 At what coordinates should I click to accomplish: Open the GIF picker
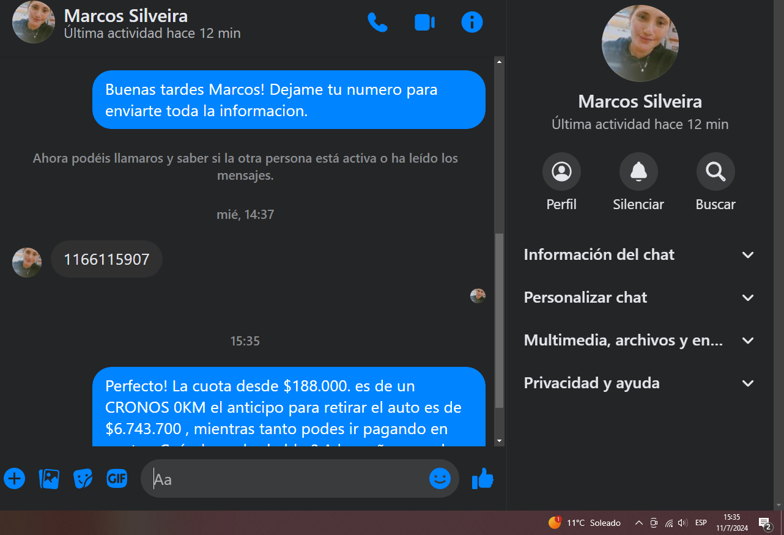(117, 478)
